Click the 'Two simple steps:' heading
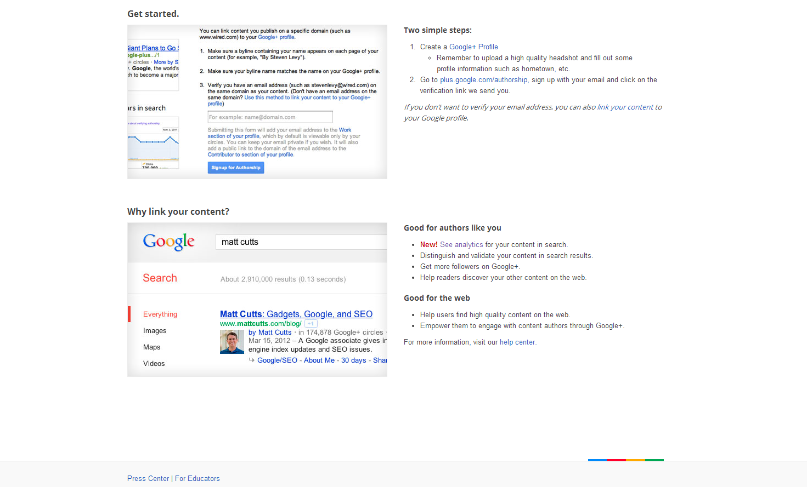This screenshot has width=807, height=487. tap(438, 31)
